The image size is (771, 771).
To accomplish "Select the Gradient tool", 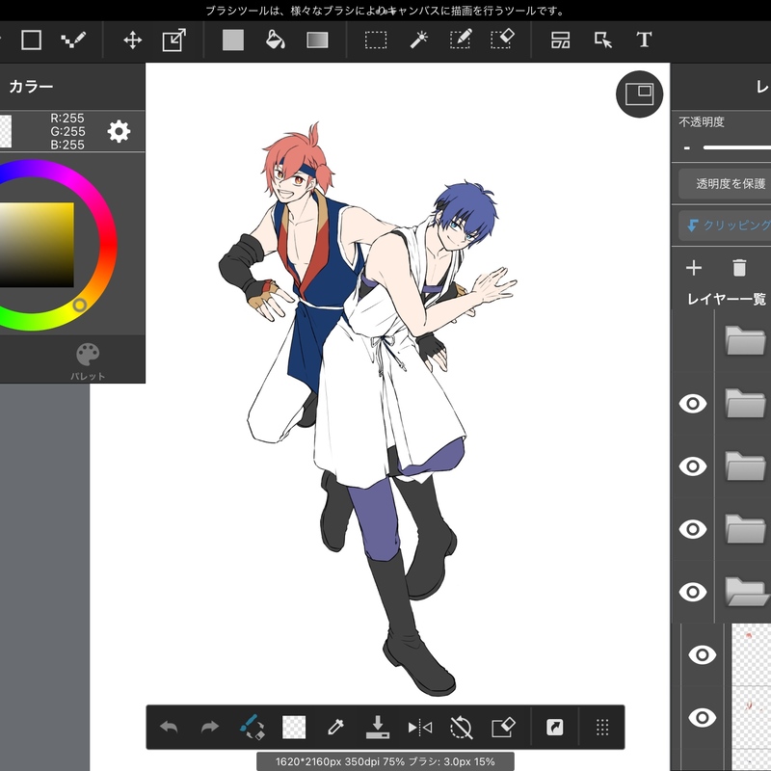I will (x=317, y=40).
